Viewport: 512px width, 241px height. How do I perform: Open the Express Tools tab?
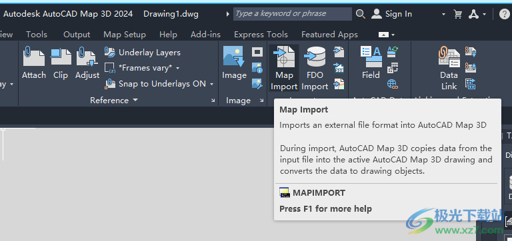(x=261, y=35)
